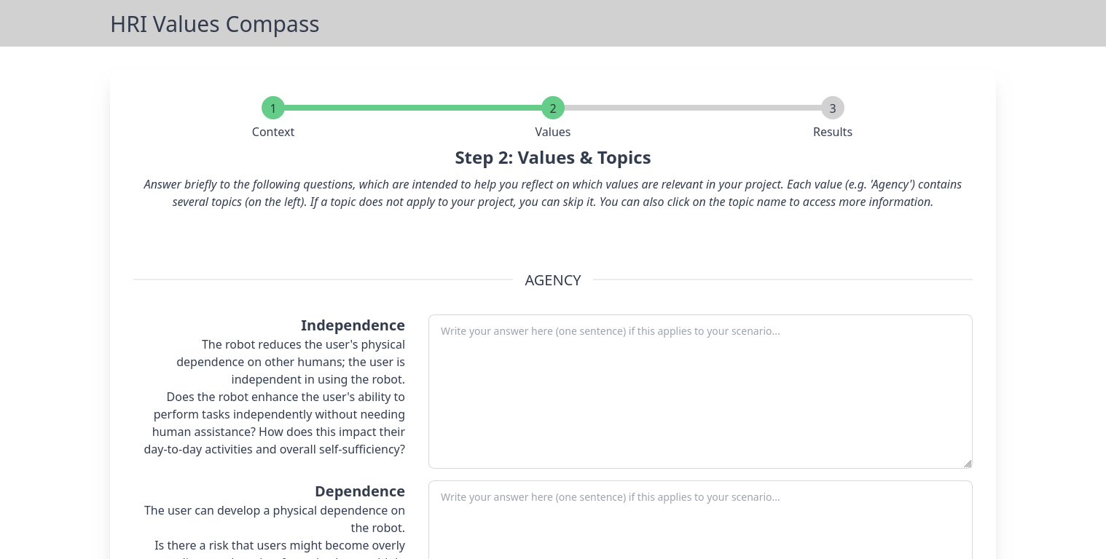Click the 'Step 2: Values & Topics' heading
1106x559 pixels.
(553, 158)
